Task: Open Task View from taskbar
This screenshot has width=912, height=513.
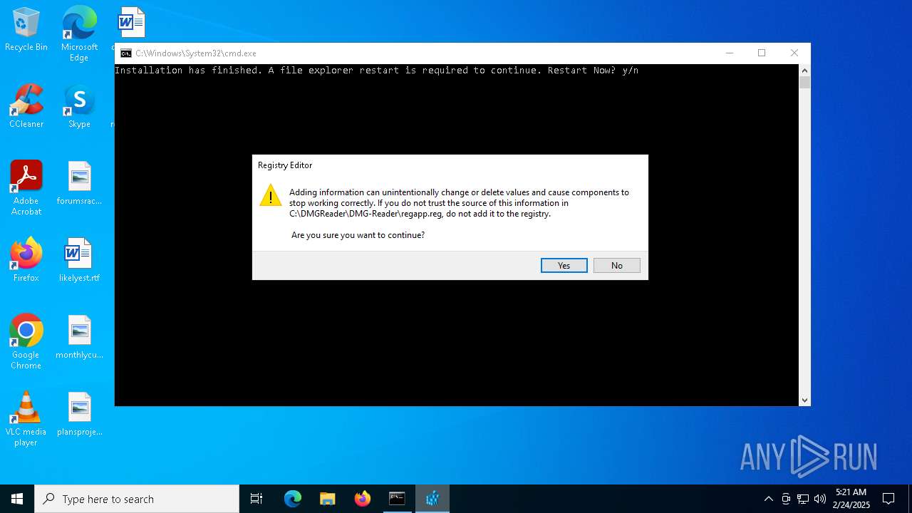Action: pyautogui.click(x=256, y=499)
